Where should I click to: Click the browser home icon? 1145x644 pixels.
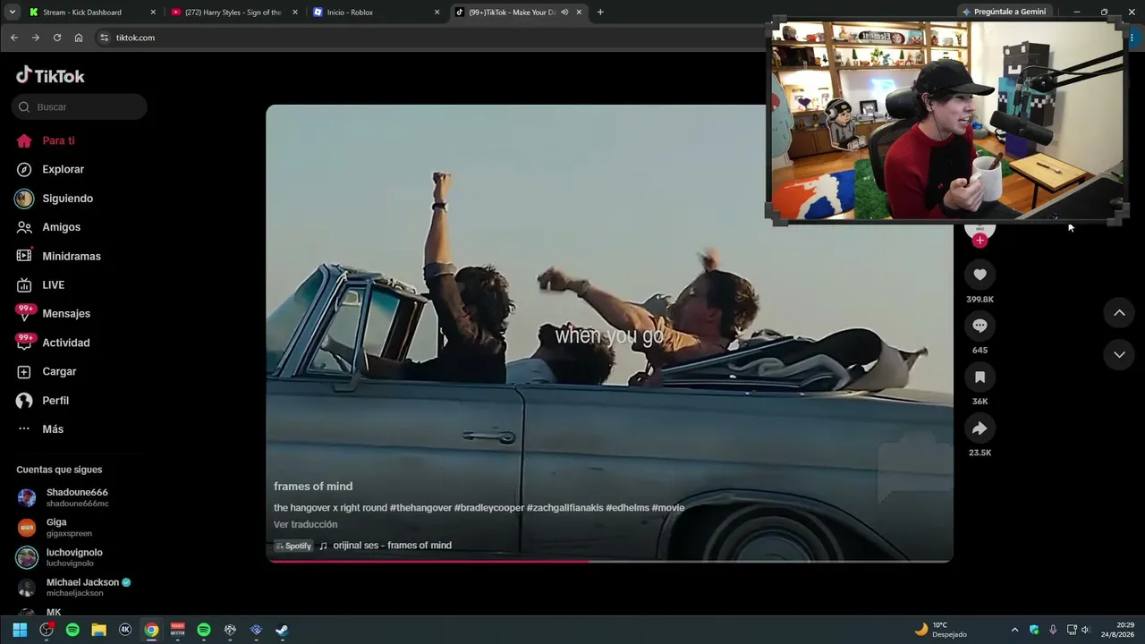[x=79, y=38]
